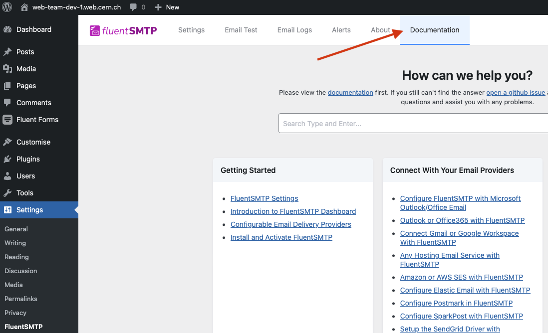Open the Email Test tab

pos(241,30)
